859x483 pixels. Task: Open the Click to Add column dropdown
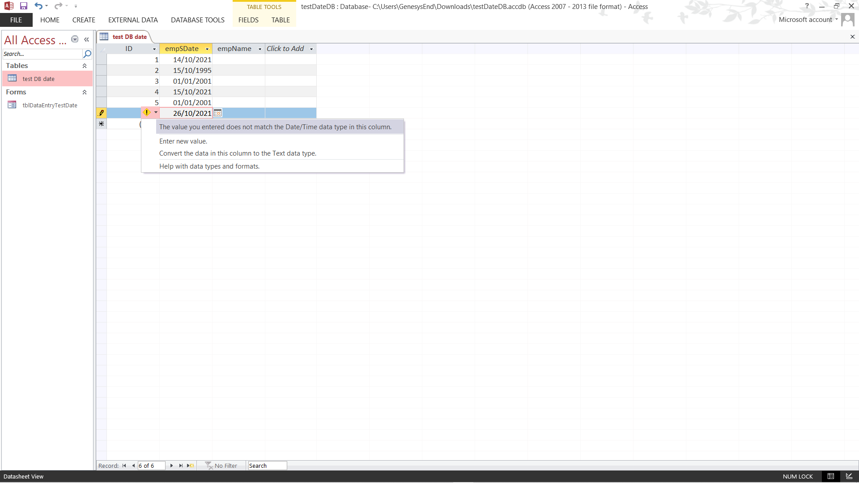(311, 49)
